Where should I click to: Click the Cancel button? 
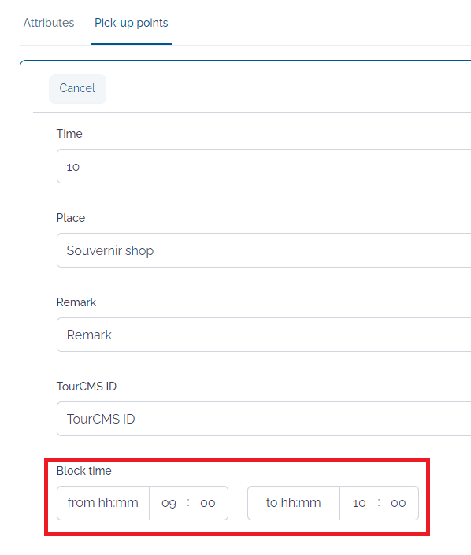[x=77, y=88]
